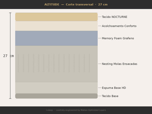Click the 'Tecido NOCTURNE' layer label
Viewport: 152px width, 114px height.
pyautogui.click(x=115, y=17)
